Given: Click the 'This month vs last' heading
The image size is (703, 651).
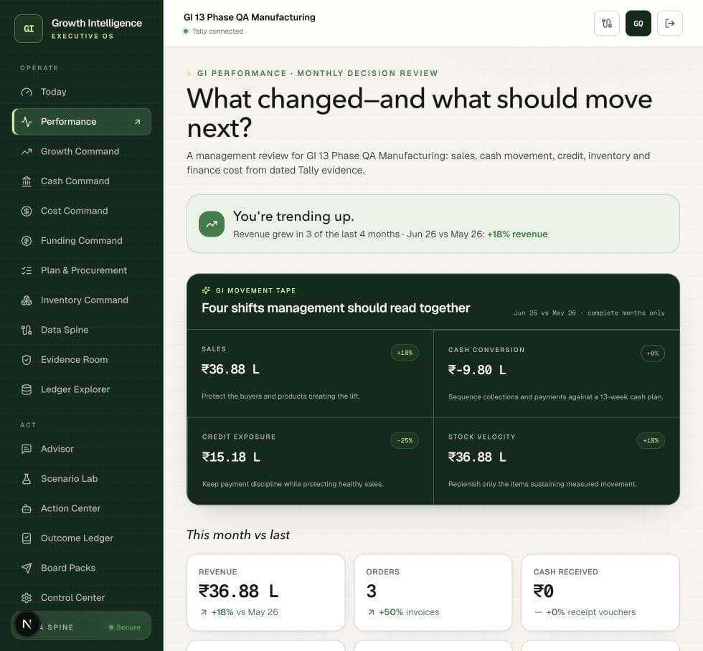Looking at the screenshot, I should 238,535.
